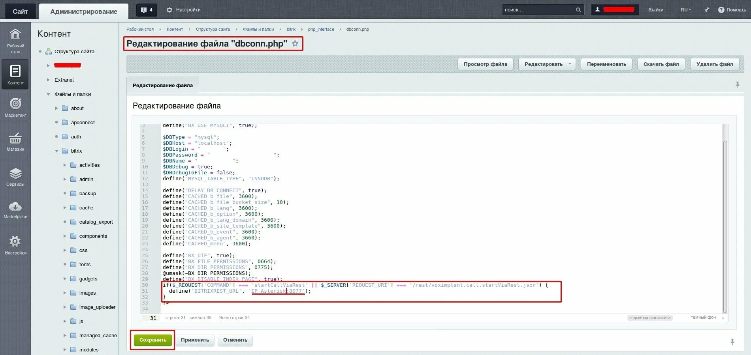Select the Контент sidebar icon

[15, 75]
